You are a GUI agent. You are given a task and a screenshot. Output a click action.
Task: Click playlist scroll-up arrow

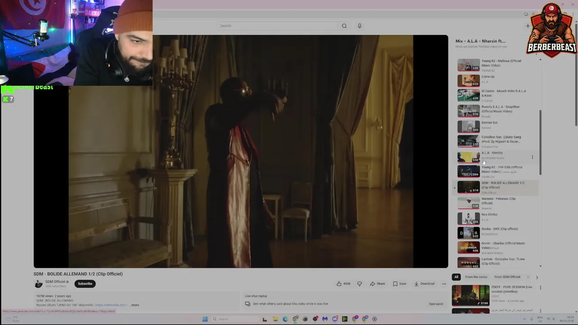(540, 60)
